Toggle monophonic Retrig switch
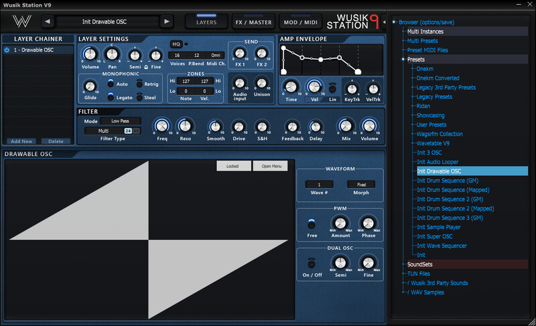 point(139,83)
